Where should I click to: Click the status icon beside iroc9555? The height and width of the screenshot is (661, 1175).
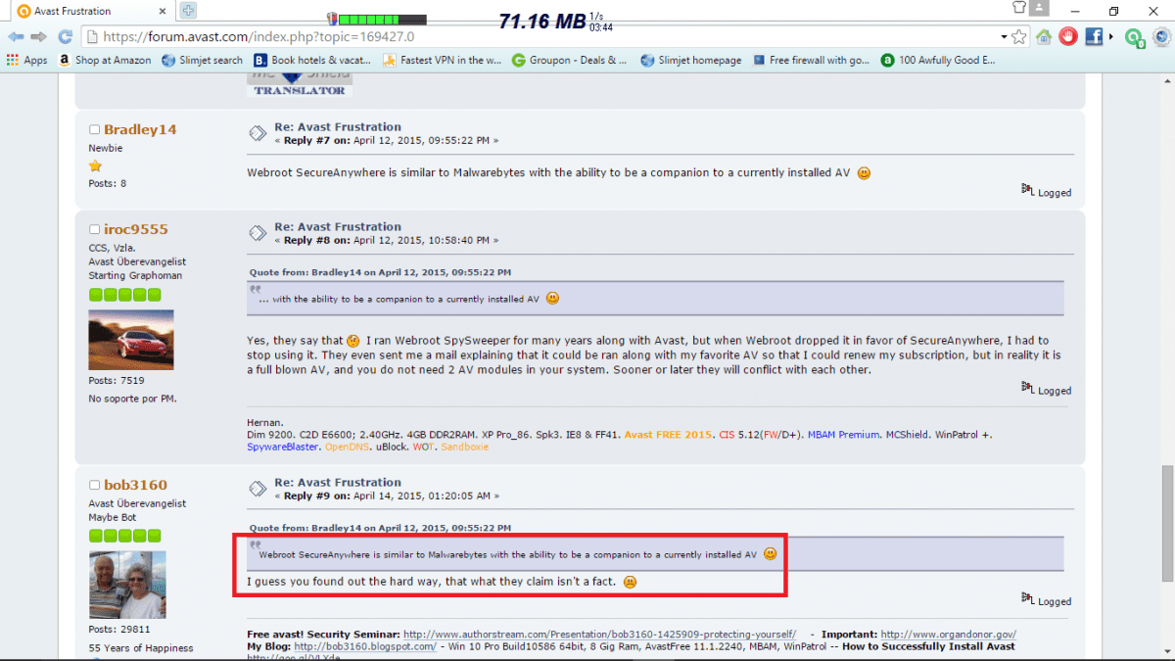(x=94, y=229)
